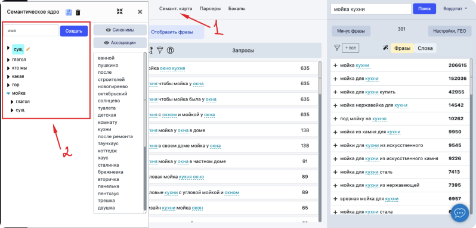Toggle Ассоциации visibility
Screen dimensions: 476x228
pos(120,43)
